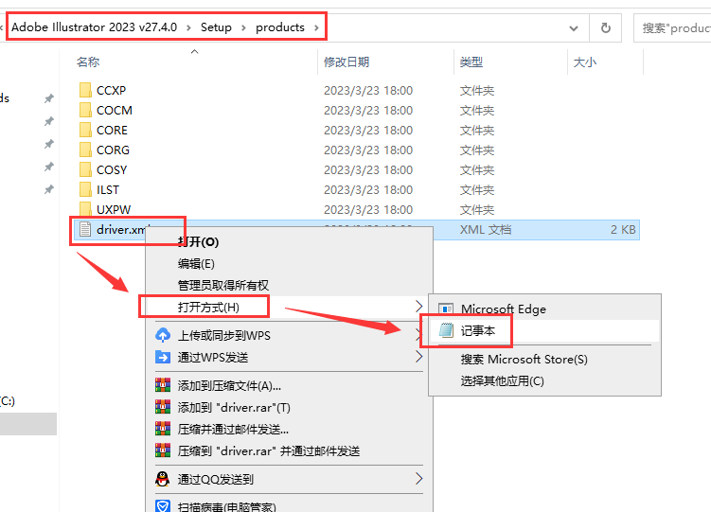Select 添加到压缩文件(A)... menu entry
Viewport: 711px width, 512px height.
pyautogui.click(x=229, y=385)
